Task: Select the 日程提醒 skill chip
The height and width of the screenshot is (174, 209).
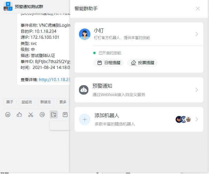Action: tap(109, 63)
